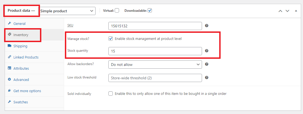
Task: Click the General tab wrench icon
Action: (10, 24)
